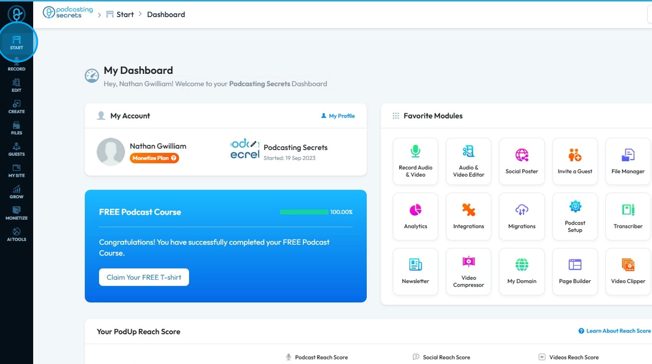Open the Create section in the sidebar

click(17, 107)
